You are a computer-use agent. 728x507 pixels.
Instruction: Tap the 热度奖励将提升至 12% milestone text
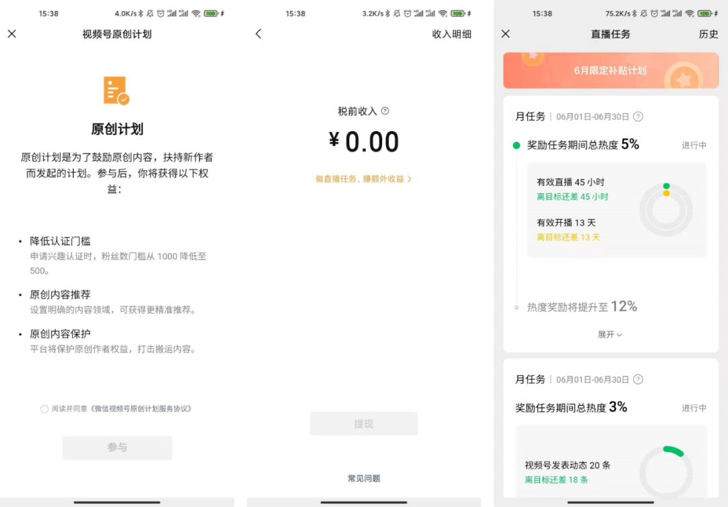point(582,306)
